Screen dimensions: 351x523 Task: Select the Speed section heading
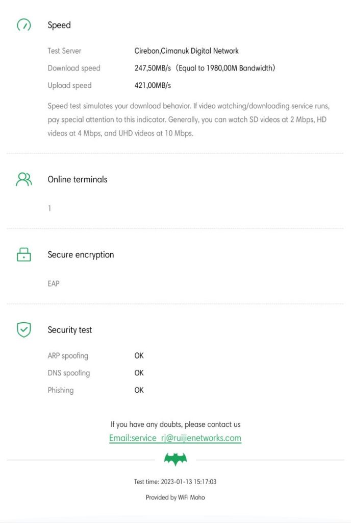coord(59,25)
